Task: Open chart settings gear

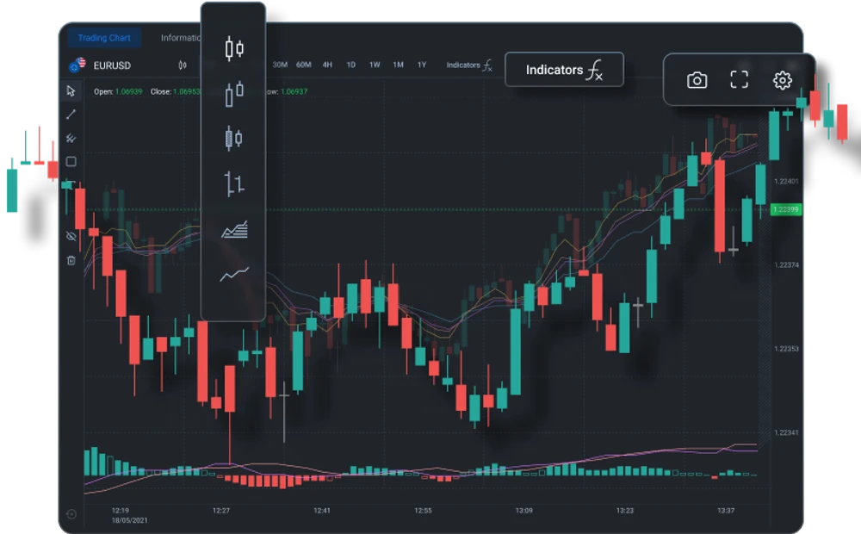Action: (782, 80)
